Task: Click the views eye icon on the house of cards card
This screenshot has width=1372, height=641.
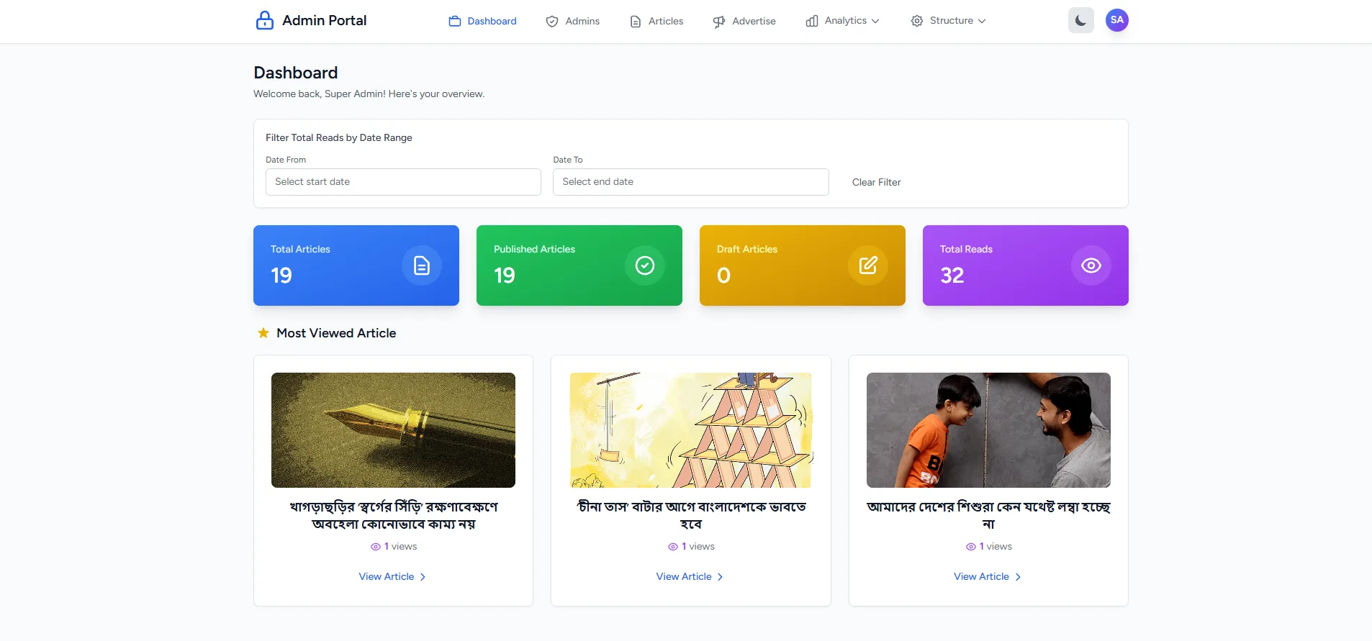Action: click(x=672, y=547)
